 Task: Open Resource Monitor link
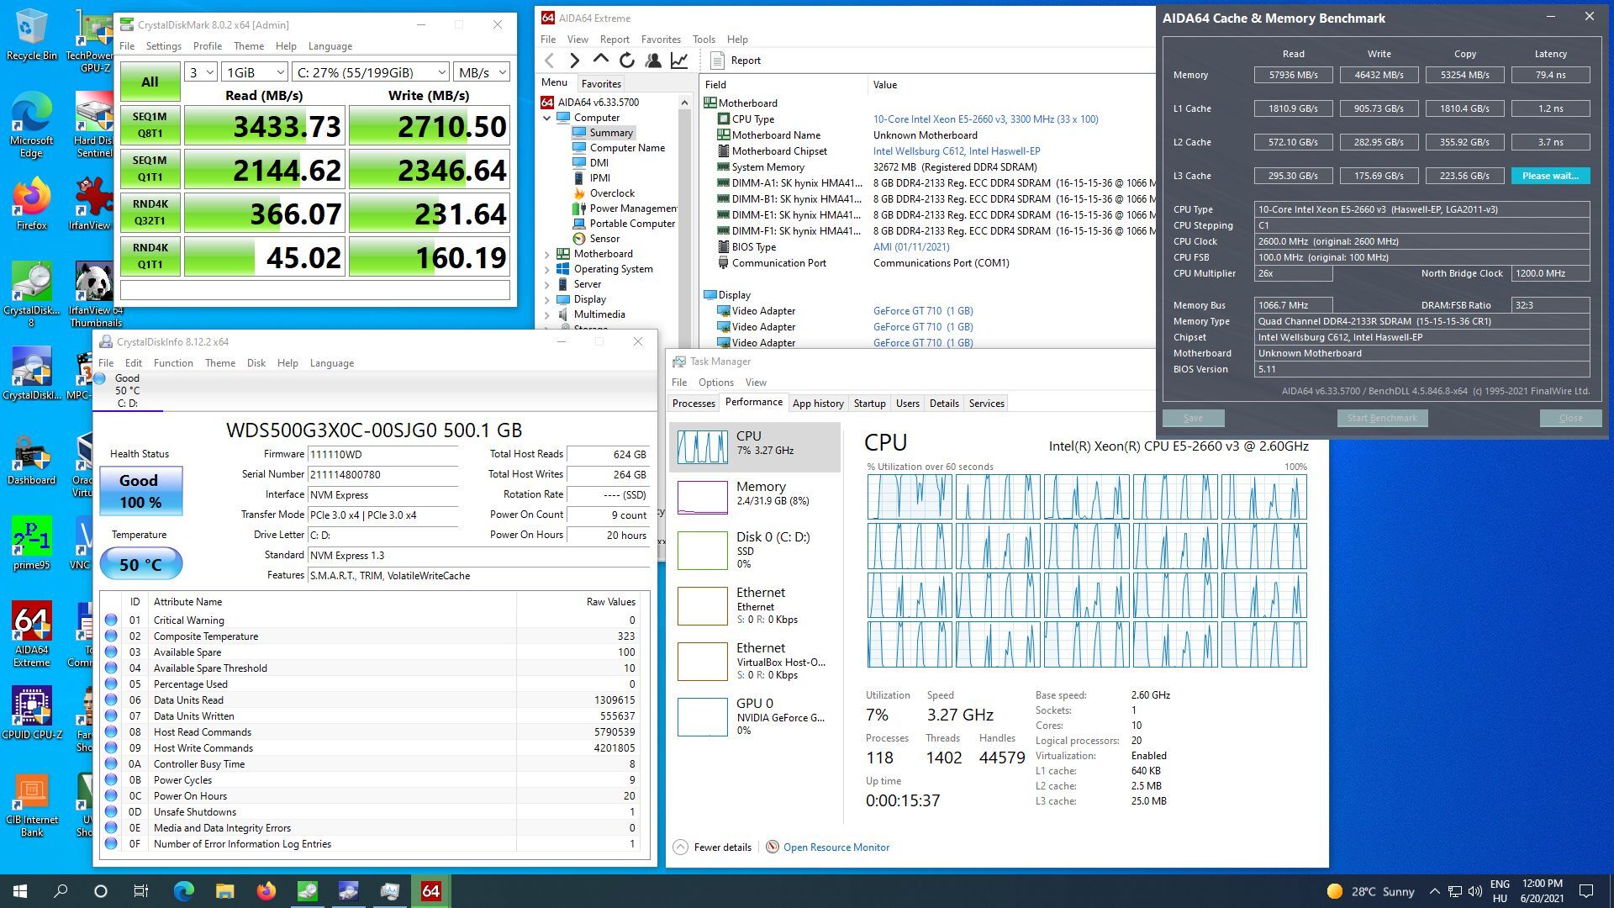pos(836,847)
